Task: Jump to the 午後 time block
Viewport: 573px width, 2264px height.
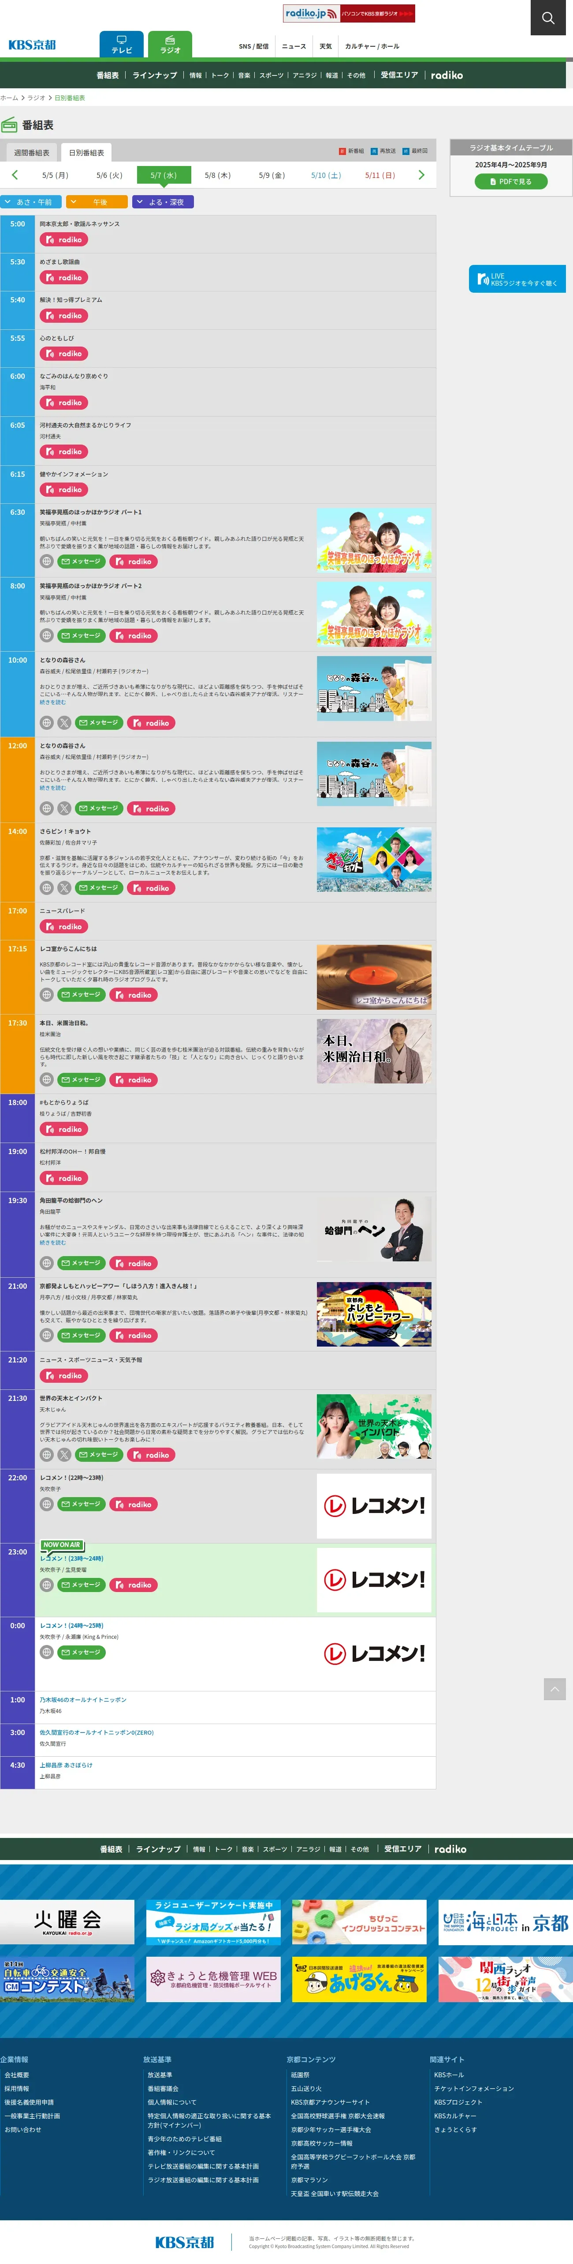Action: click(x=97, y=202)
